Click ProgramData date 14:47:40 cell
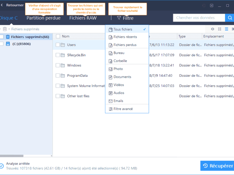Image resolution: width=234 pixels, height=175 pixels. (161, 76)
